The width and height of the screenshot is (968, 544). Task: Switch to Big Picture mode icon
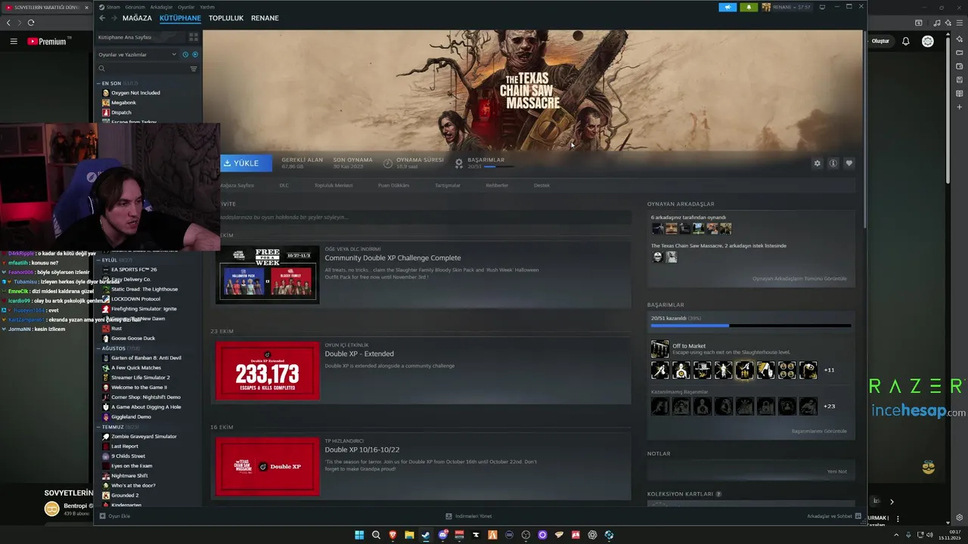click(x=822, y=7)
